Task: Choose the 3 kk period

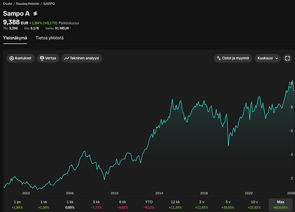Action: click(96, 204)
